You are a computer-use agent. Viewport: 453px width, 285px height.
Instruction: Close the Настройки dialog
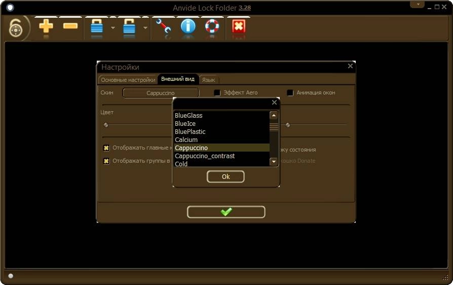(350, 66)
